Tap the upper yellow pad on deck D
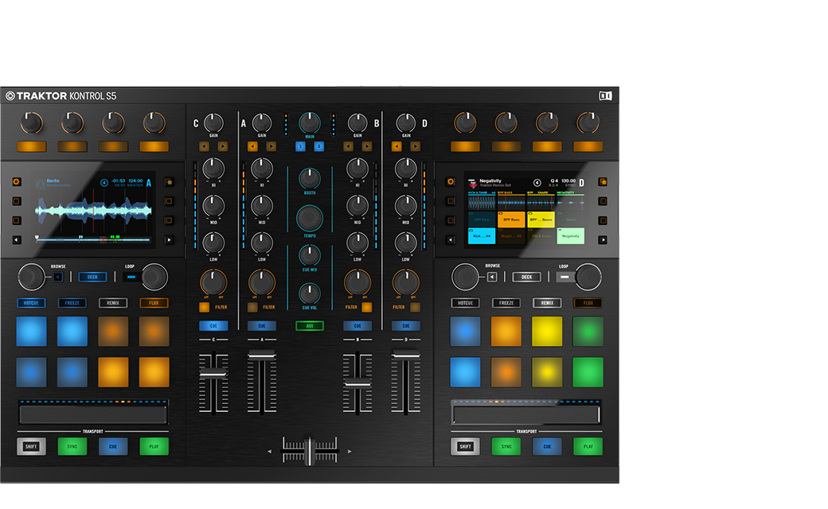Image resolution: width=828 pixels, height=509 pixels. 547,331
